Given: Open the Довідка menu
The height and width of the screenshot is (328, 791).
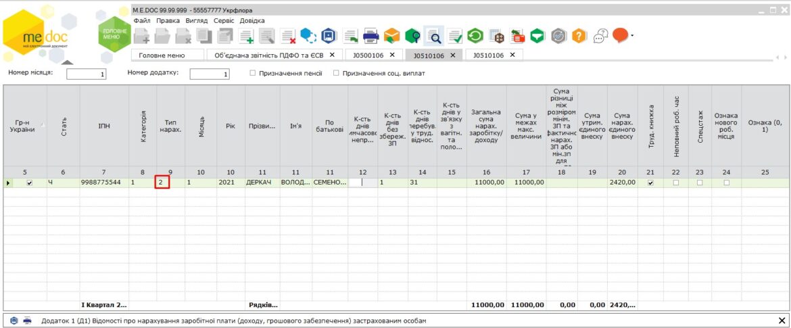Looking at the screenshot, I should [252, 21].
